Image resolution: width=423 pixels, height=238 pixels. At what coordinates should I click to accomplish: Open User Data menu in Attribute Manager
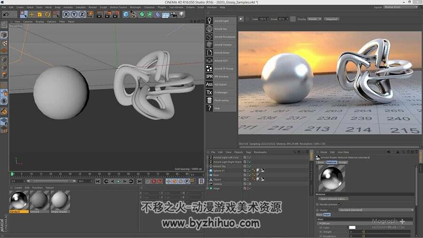tap(343, 152)
